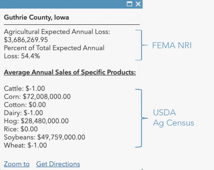Click the Agricultural Expected Annual Loss amount
The image size is (214, 170).
pos(26,40)
